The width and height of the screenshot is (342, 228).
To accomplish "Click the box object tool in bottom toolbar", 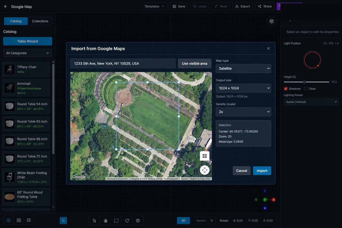I will point(138,221).
